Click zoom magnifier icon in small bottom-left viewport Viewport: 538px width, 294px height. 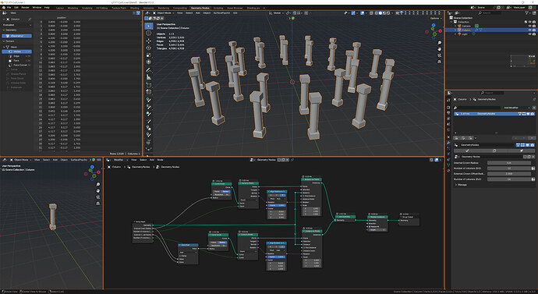[x=97, y=185]
